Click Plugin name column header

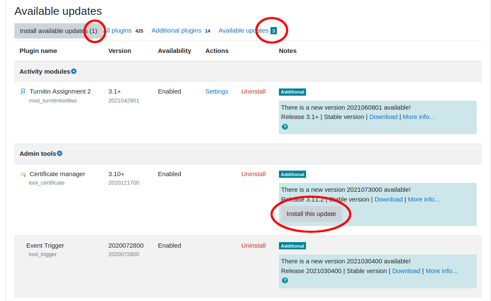(x=38, y=51)
